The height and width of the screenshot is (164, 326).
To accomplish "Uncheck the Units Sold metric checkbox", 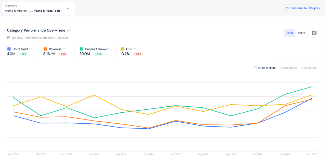I will [x=9, y=49].
